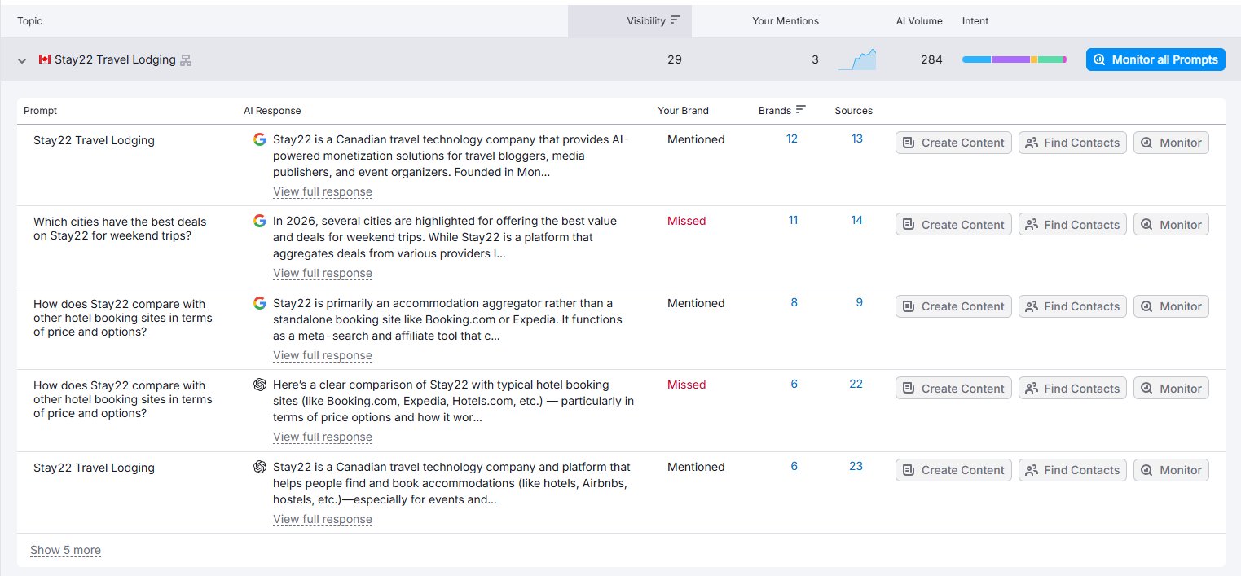
Task: View full response for AI-powered monetization answer
Action: tap(323, 191)
